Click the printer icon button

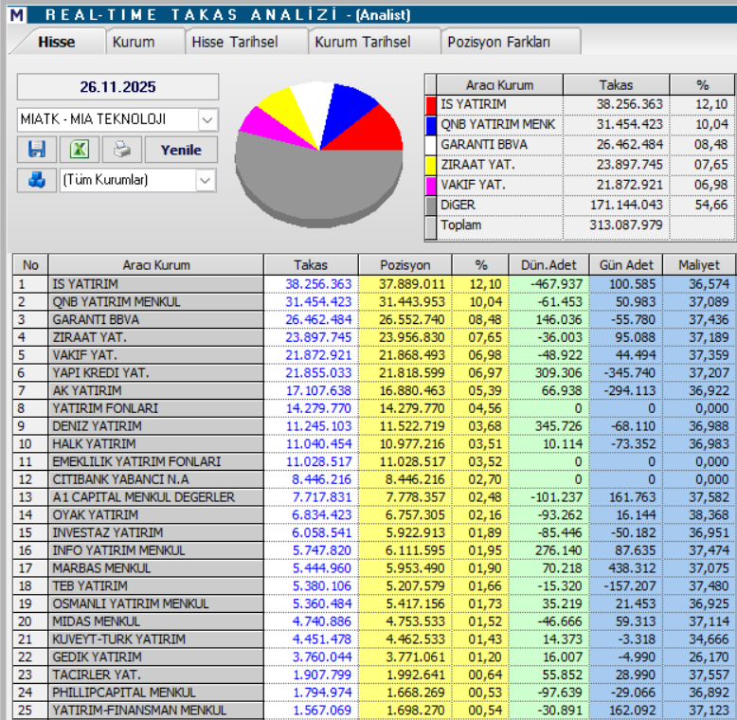point(122,150)
